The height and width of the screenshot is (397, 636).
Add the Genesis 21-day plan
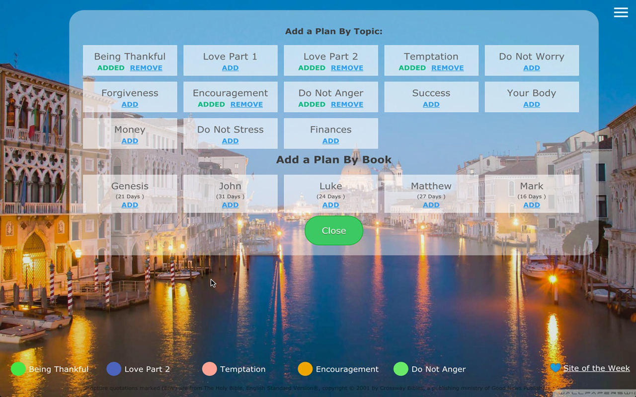click(130, 205)
